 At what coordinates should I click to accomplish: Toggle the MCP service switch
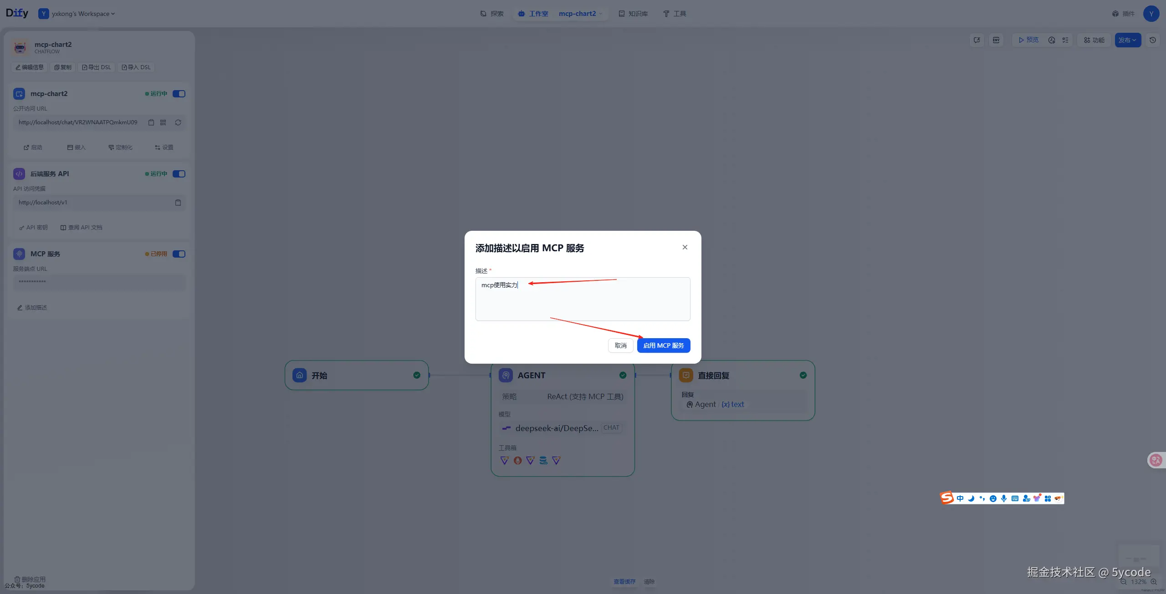pos(179,254)
